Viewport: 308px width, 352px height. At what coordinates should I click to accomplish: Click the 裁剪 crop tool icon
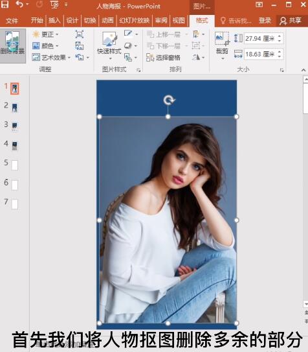[x=222, y=39]
